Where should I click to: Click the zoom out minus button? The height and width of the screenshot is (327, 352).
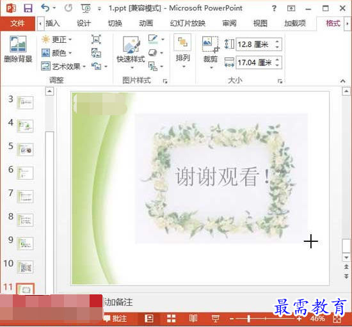tap(232, 319)
